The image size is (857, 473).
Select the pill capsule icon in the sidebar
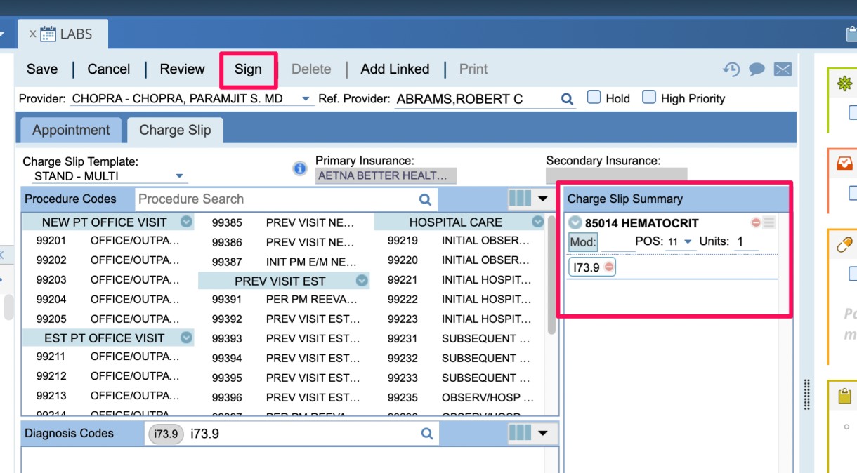[x=846, y=246]
